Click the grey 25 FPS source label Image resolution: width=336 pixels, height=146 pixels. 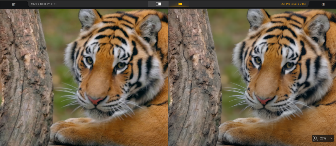(52, 4)
